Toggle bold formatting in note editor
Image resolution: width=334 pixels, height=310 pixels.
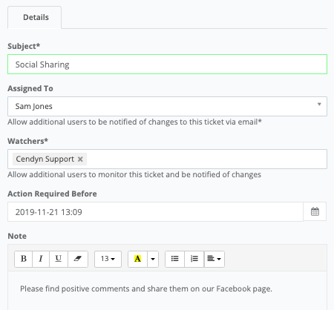[24, 259]
